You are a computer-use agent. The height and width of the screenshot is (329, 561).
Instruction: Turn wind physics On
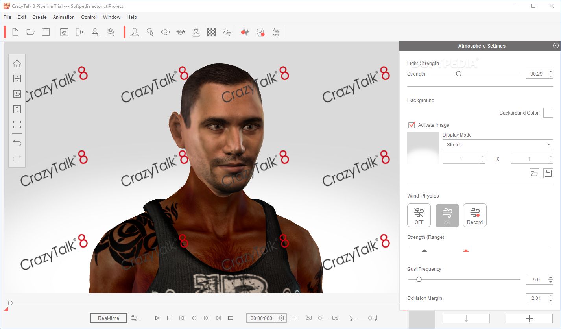447,215
